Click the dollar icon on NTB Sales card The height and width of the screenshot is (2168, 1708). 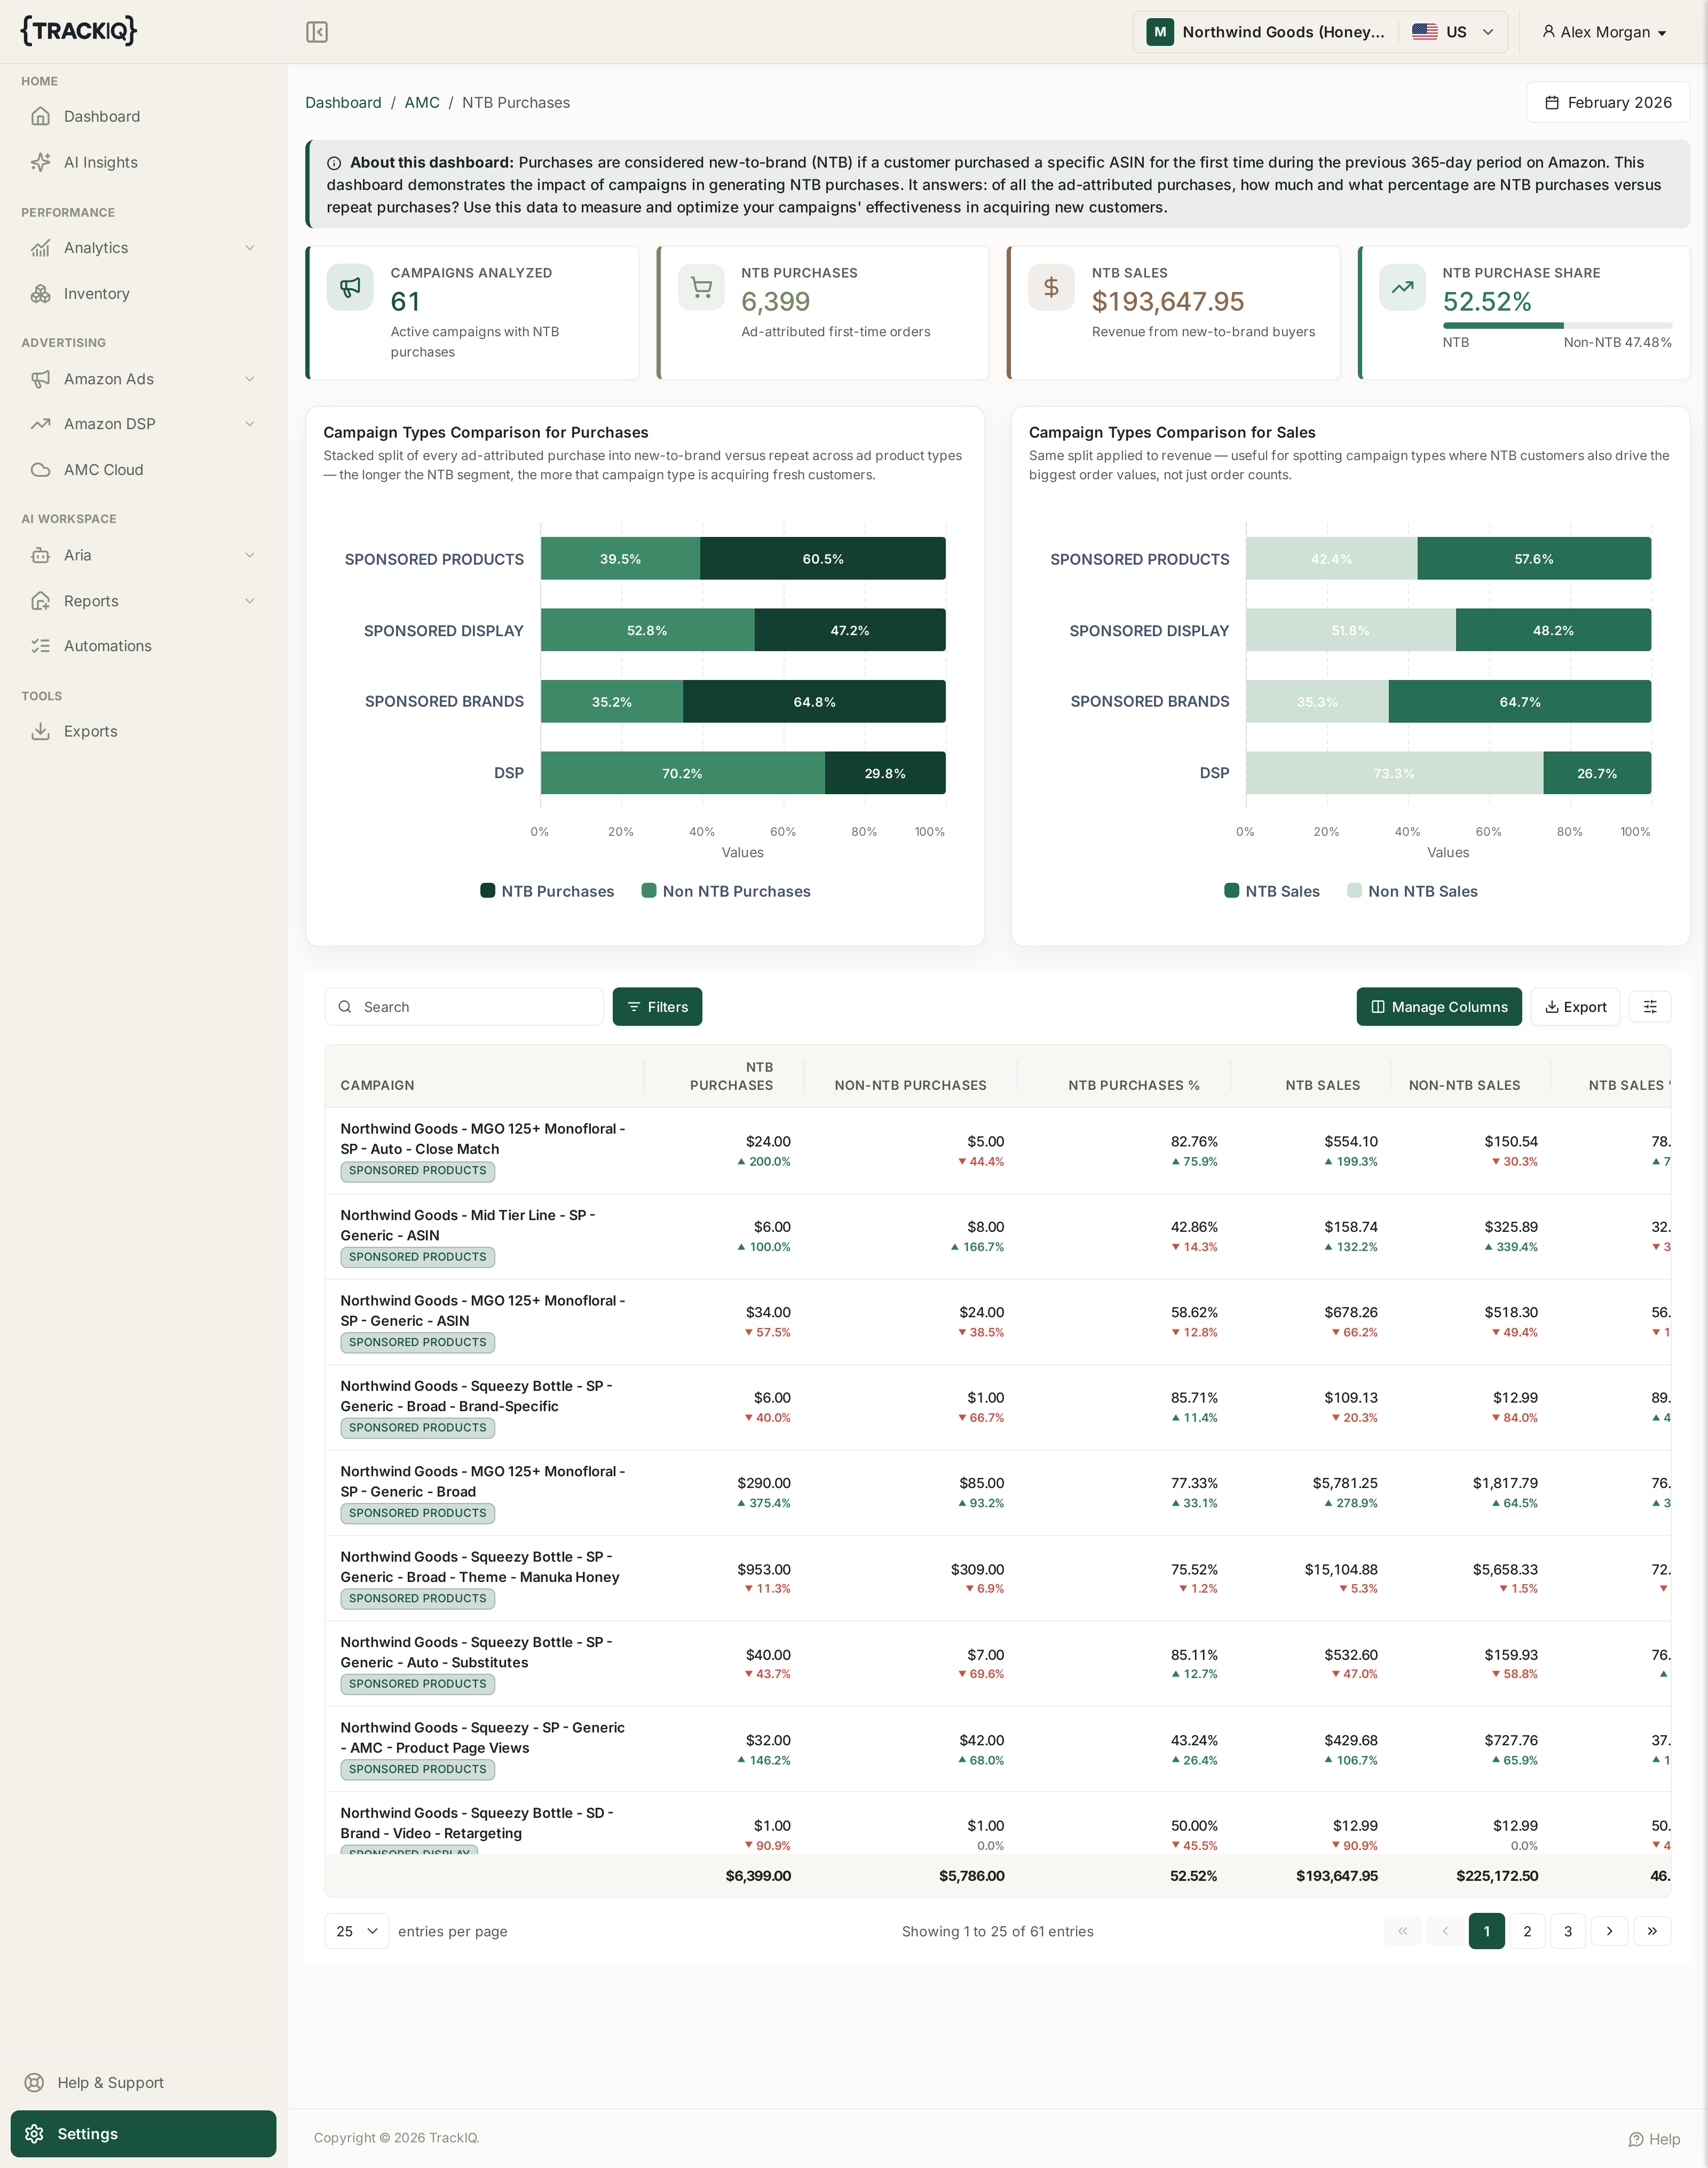point(1051,287)
